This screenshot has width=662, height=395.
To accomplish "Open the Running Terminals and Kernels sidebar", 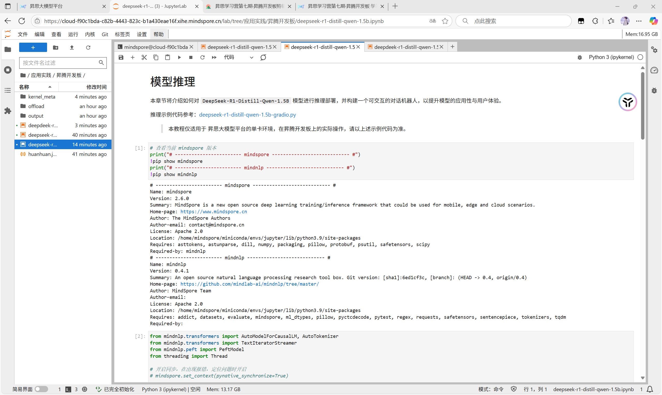I will [8, 70].
